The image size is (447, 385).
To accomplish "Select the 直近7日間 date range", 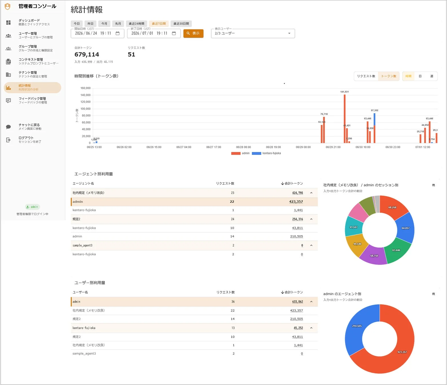I will coord(159,24).
